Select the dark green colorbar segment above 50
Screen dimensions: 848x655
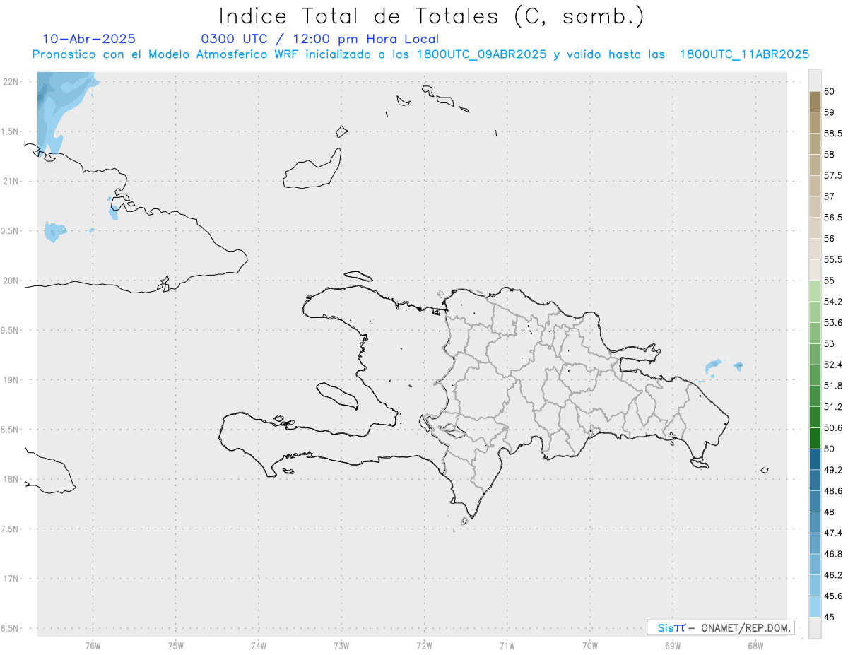click(815, 438)
